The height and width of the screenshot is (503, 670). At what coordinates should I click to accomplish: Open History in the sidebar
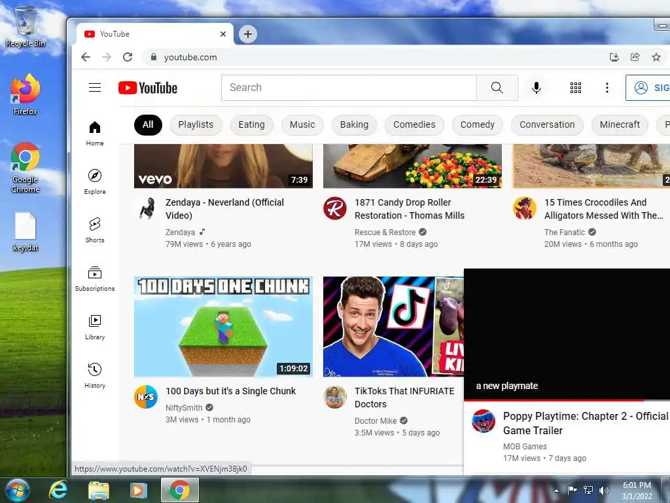95,375
